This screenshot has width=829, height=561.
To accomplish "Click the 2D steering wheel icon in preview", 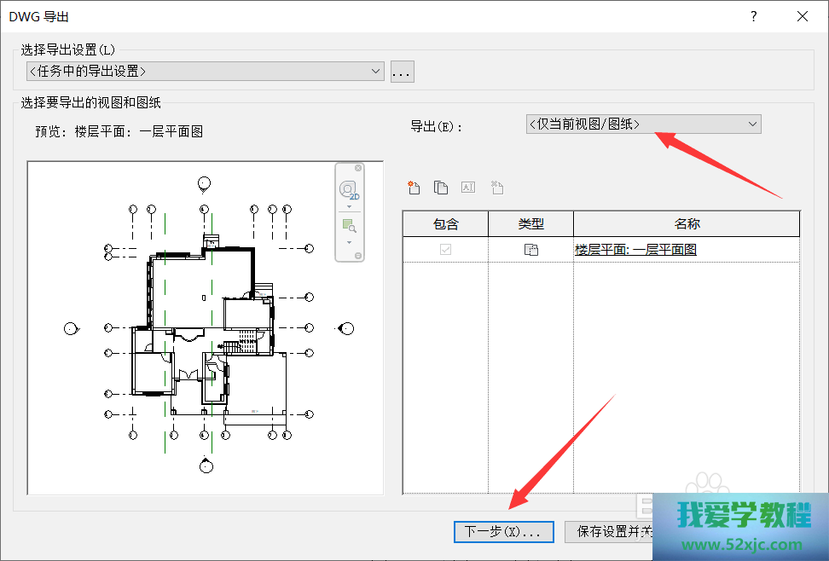I will click(349, 190).
